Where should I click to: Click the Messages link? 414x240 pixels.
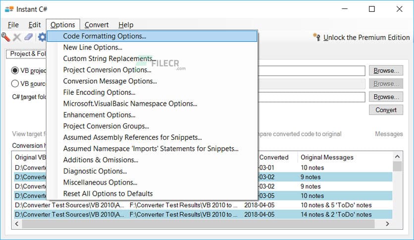(389, 134)
